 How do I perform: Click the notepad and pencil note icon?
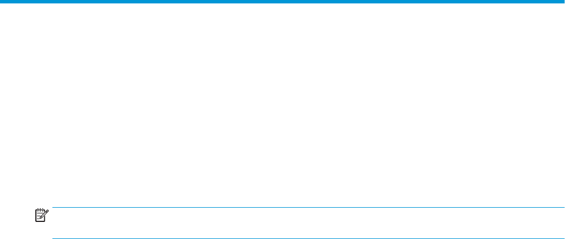40,215
